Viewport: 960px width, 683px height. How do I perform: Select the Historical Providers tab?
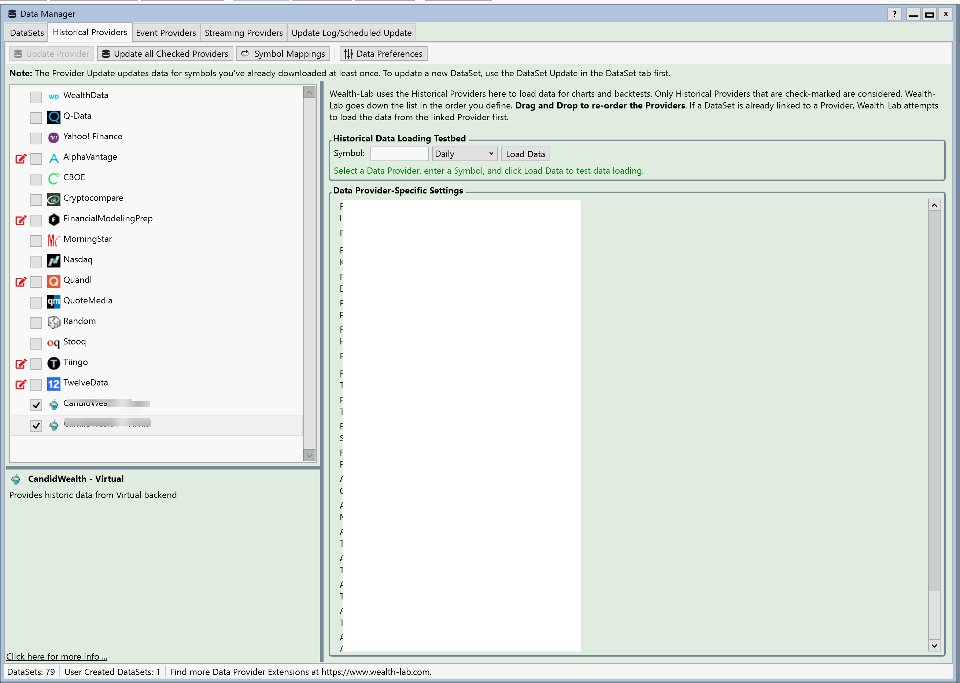click(90, 32)
